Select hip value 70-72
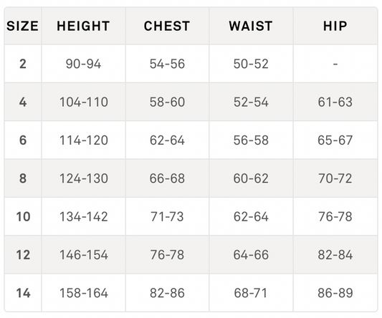Screen dimensions: 382x318 [x=335, y=178]
